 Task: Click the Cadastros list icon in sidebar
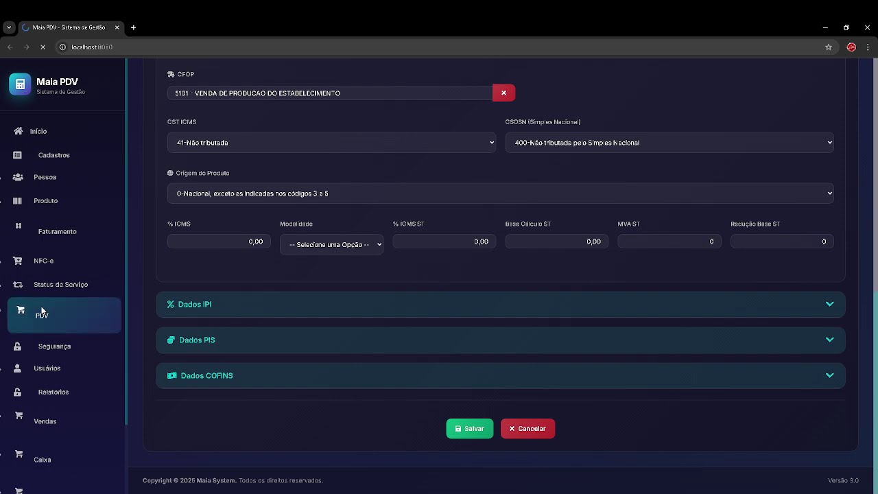[x=18, y=155]
